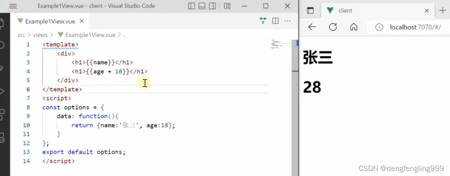The width and height of the screenshot is (450, 176).
Task: Click the '28' heading in browser page
Action: [312, 87]
